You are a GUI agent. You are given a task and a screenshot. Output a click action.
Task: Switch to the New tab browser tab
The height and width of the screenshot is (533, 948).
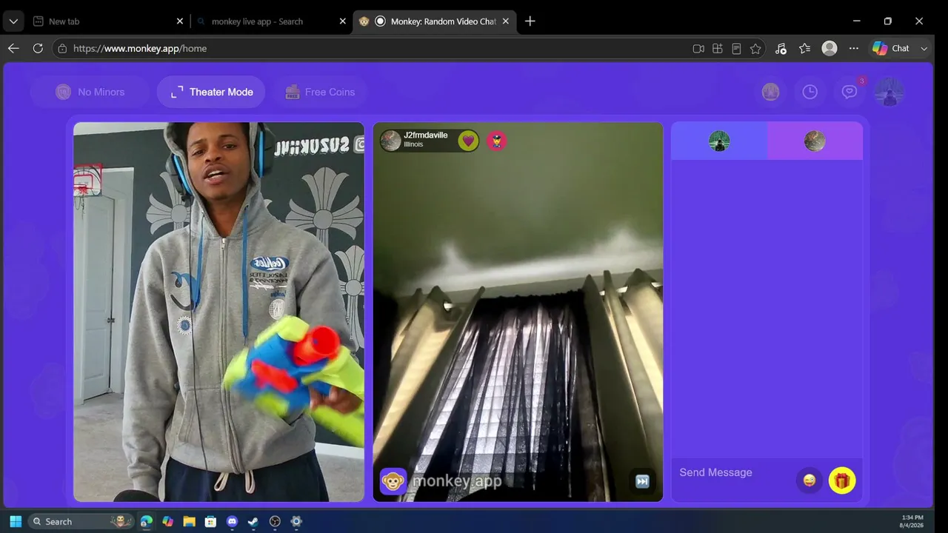coord(108,21)
